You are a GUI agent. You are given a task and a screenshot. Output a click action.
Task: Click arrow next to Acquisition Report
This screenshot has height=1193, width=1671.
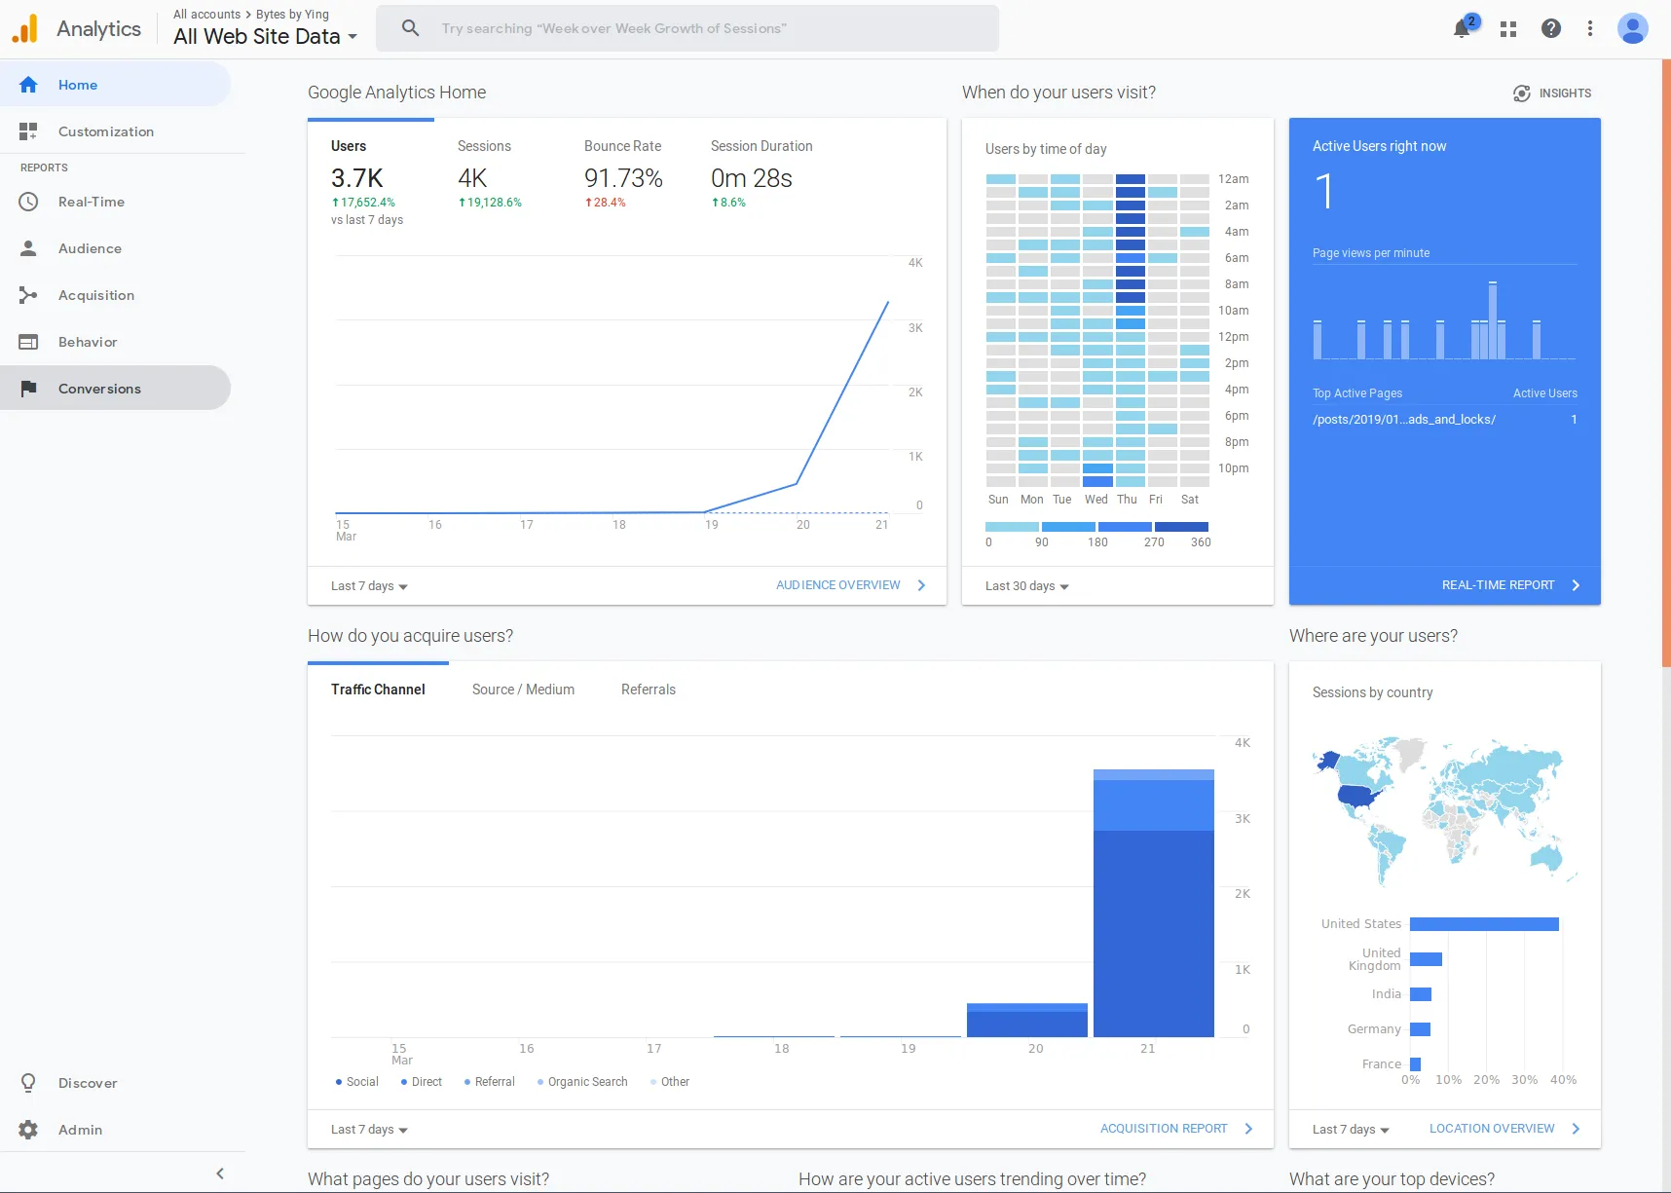1248,1129
